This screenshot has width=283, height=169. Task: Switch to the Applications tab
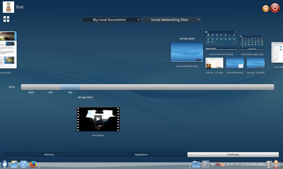(x=141, y=154)
